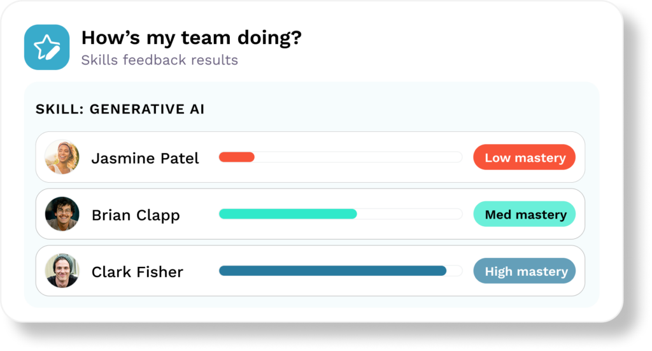Viewport: 652px width, 351px height.
Task: Click the High mastery badge
Action: tap(525, 271)
